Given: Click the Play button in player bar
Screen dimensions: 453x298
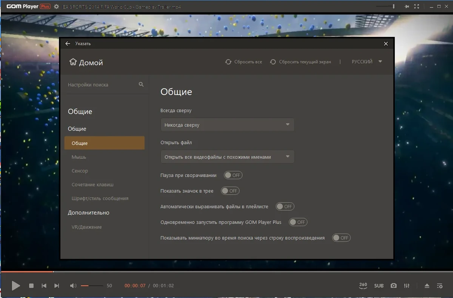Looking at the screenshot, I should [15, 286].
